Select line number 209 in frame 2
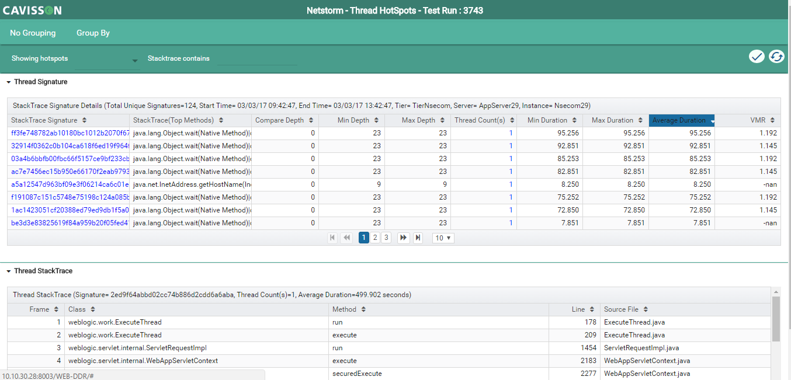The image size is (791, 380). 574,335
